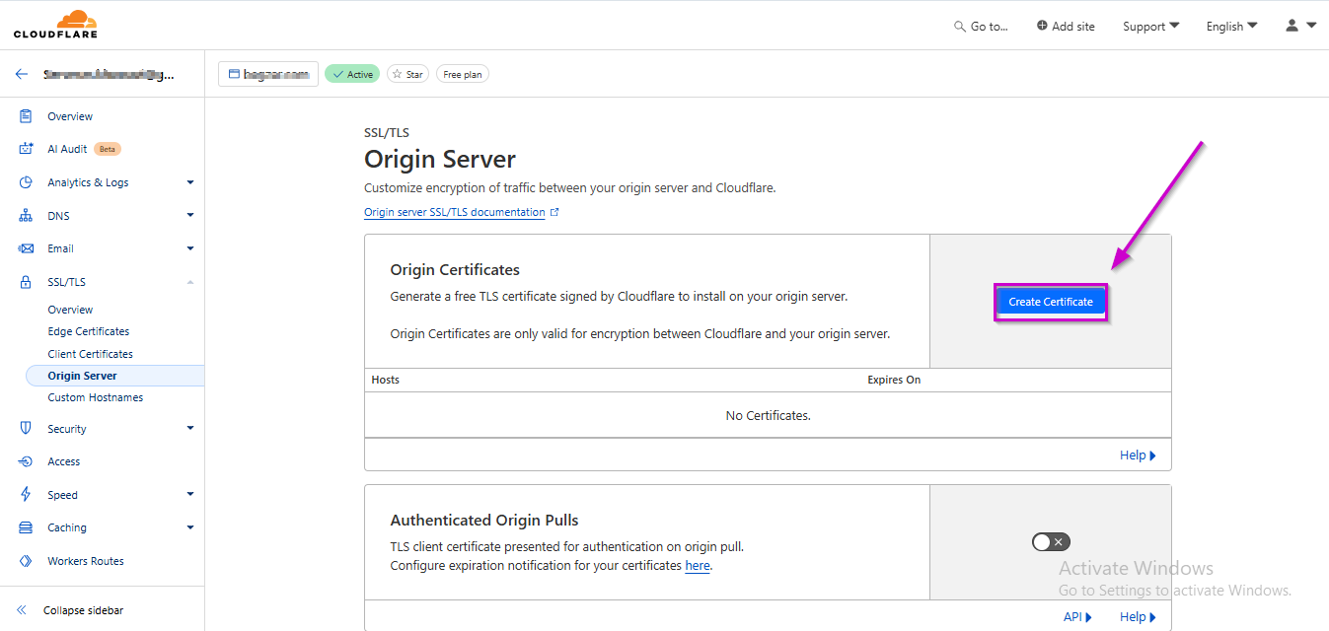This screenshot has height=631, width=1329.
Task: Expand the Security submenu arrow
Action: (190, 428)
